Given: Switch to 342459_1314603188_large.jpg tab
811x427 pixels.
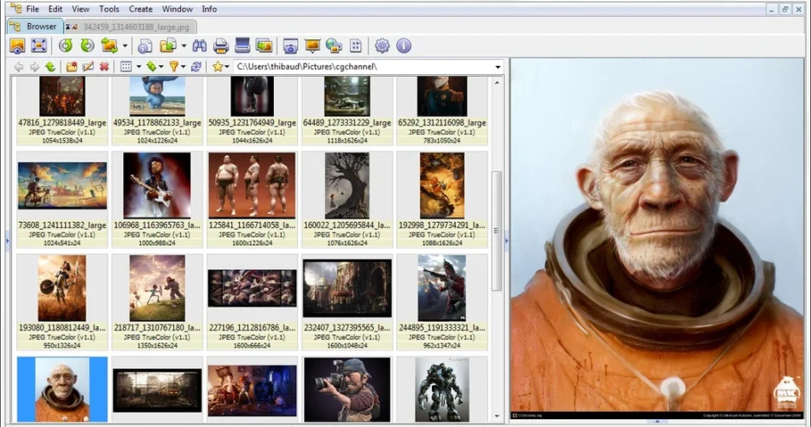Looking at the screenshot, I should click(130, 27).
